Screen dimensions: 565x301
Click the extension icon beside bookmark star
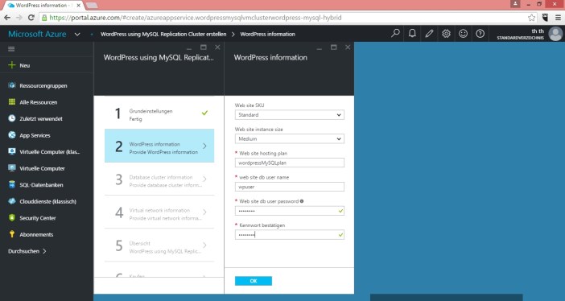[x=545, y=18]
